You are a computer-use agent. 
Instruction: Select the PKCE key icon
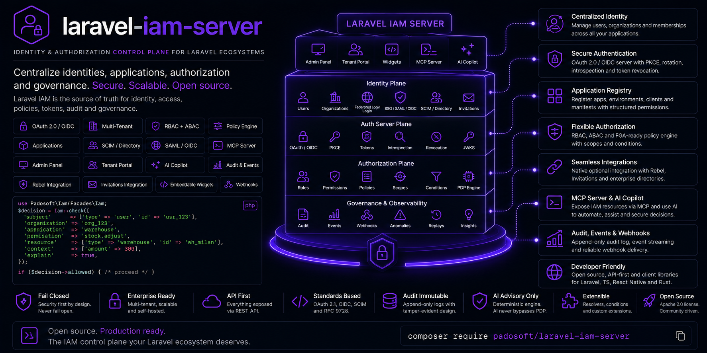click(x=335, y=137)
